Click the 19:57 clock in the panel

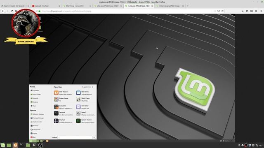click(x=261, y=145)
